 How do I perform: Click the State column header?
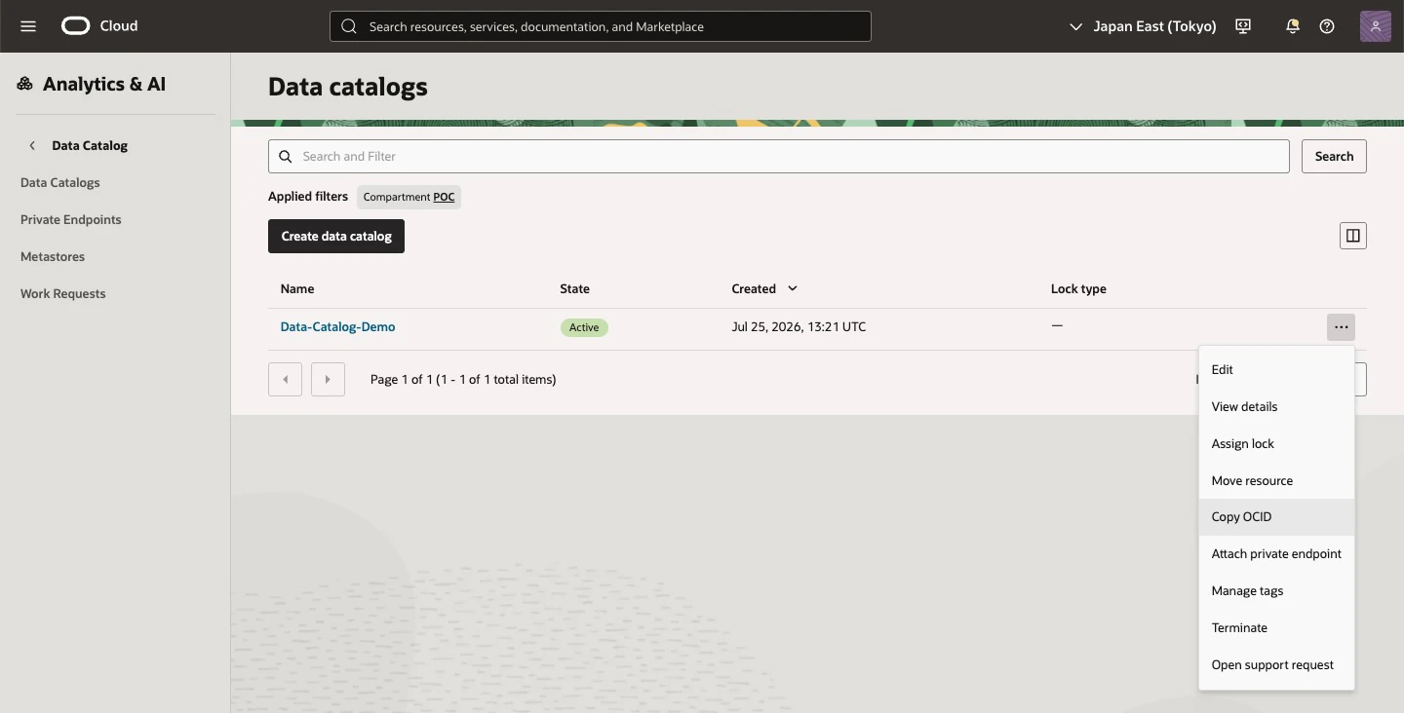(x=574, y=289)
